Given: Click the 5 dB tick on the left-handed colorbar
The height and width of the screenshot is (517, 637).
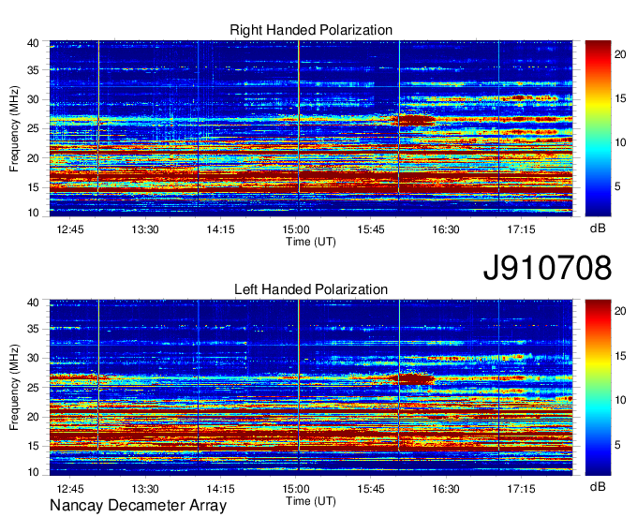Looking at the screenshot, I should (617, 445).
